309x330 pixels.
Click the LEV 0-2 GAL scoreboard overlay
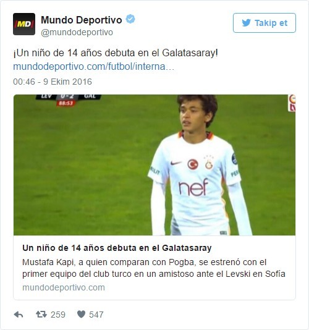pos(69,100)
